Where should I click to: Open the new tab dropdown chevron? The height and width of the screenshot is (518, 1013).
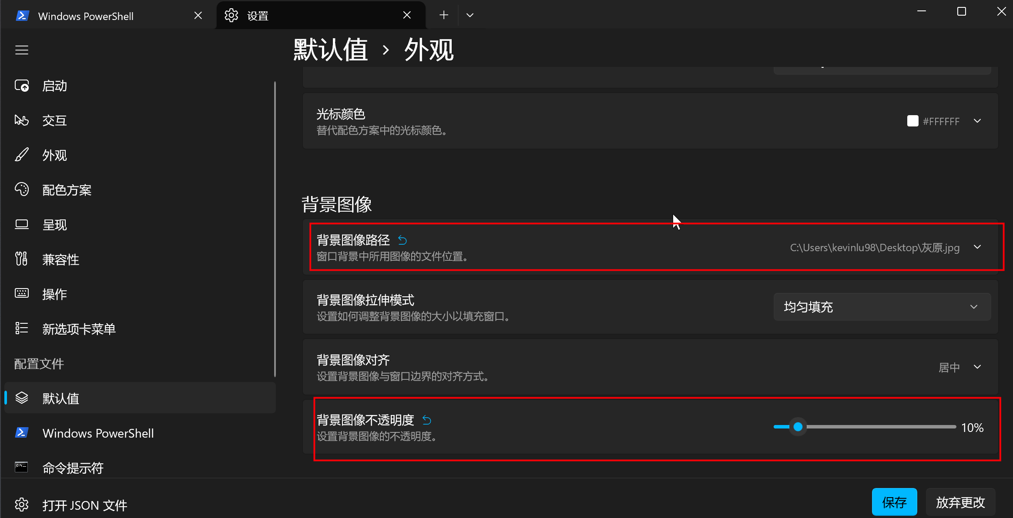(x=470, y=14)
